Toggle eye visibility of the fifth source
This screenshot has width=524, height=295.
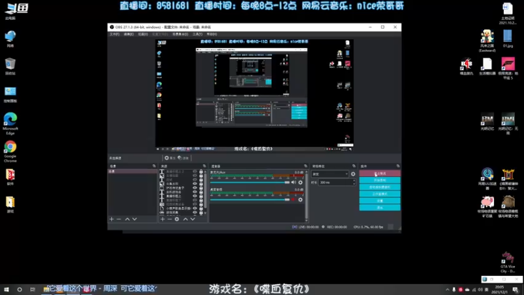pyautogui.click(x=195, y=188)
